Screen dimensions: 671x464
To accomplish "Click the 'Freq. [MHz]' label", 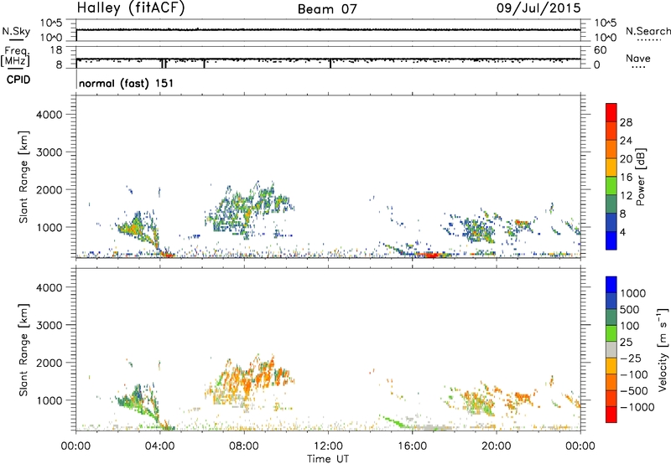I will tap(16, 57).
